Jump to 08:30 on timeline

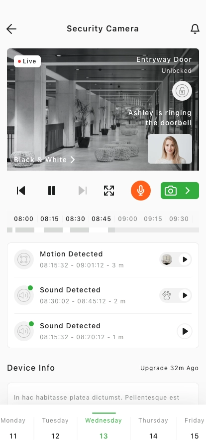pos(76,219)
